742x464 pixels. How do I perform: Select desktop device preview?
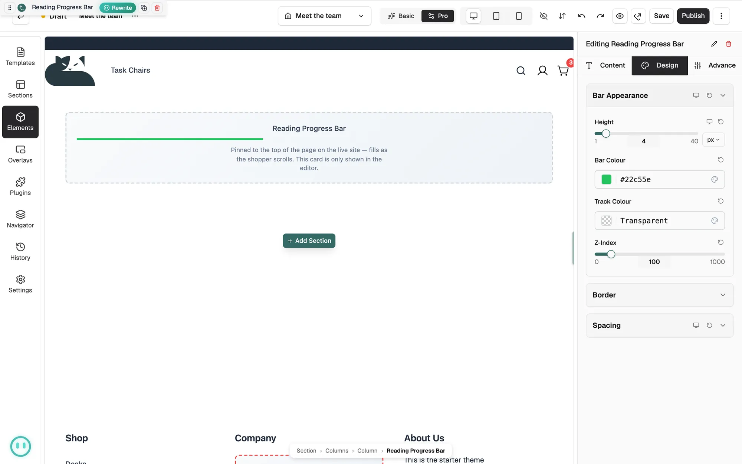473,16
